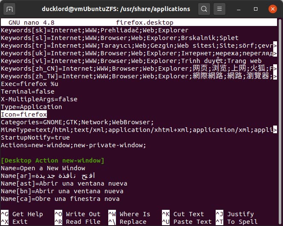Viewport: 283px width, 226px height.
Task: Maximize the terminal window
Action: pos(256,9)
